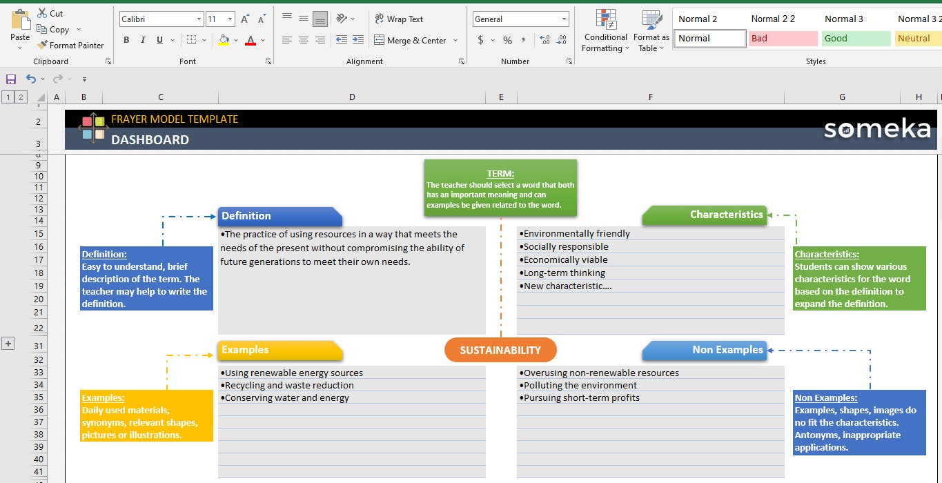Viewport: 942px width, 483px height.
Task: Select the 'New characteristic....' cell
Action: [651, 286]
